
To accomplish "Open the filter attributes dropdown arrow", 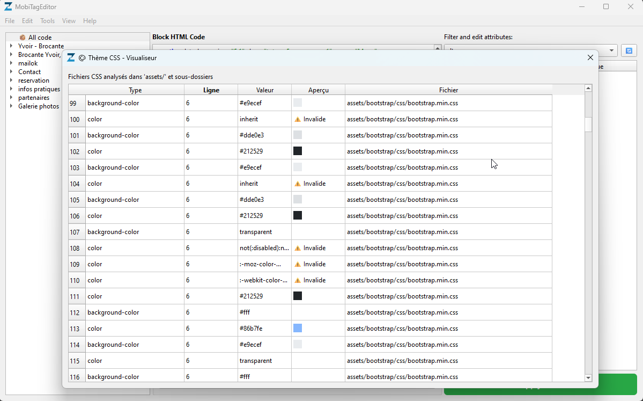I will 611,50.
